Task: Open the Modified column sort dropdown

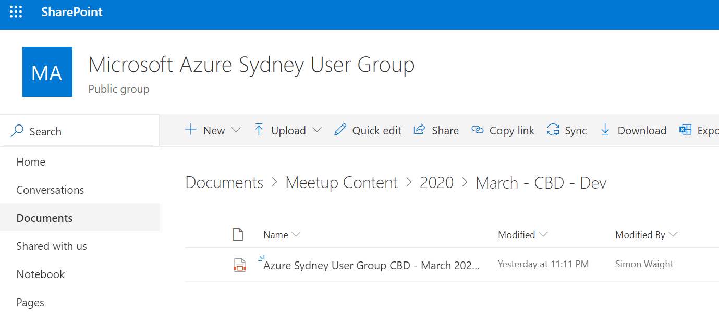Action: click(523, 235)
